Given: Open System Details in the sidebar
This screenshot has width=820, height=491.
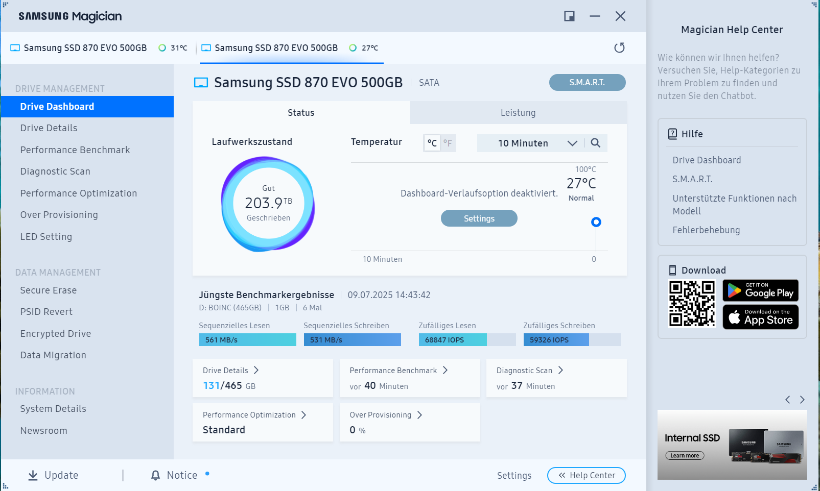Looking at the screenshot, I should point(53,409).
